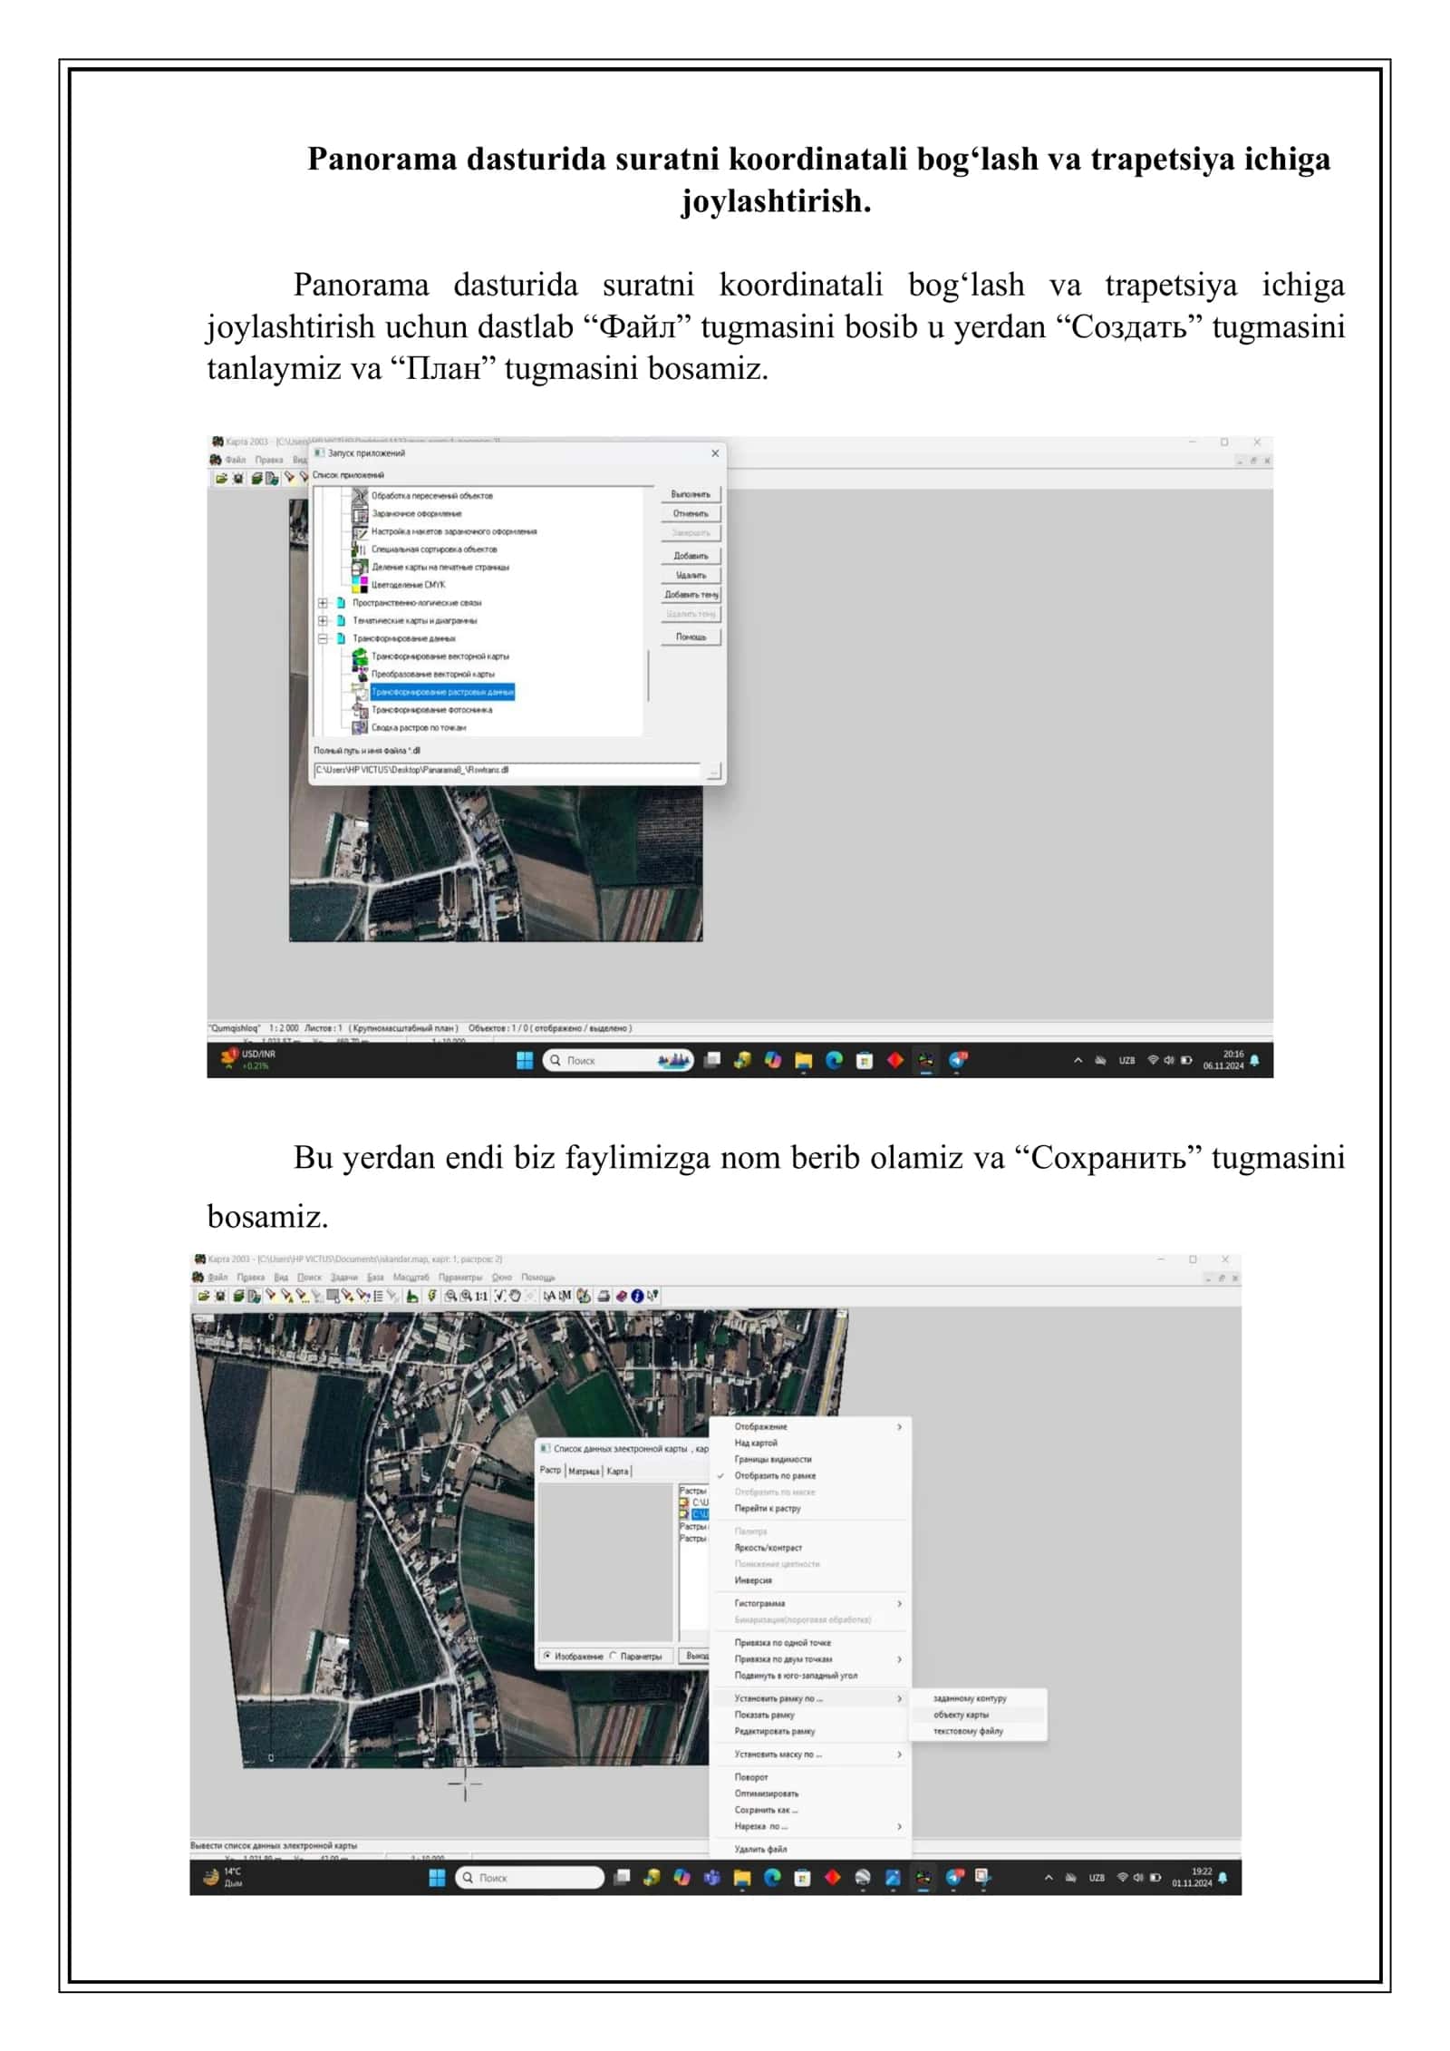Screen dimensions: 1450x2051
Task: Click the 1:1 scale toolbar icon
Action: 480,1296
